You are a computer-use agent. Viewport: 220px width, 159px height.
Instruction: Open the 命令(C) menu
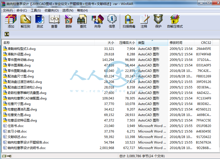click(x=22, y=10)
